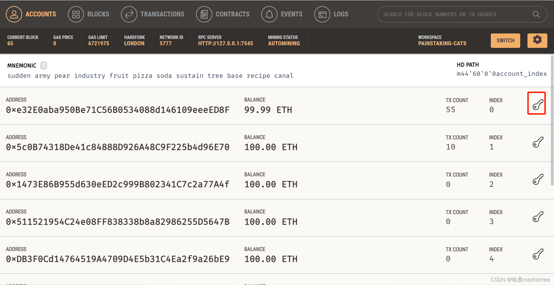
Task: Open the Blocks grid icon
Action: [x=76, y=14]
